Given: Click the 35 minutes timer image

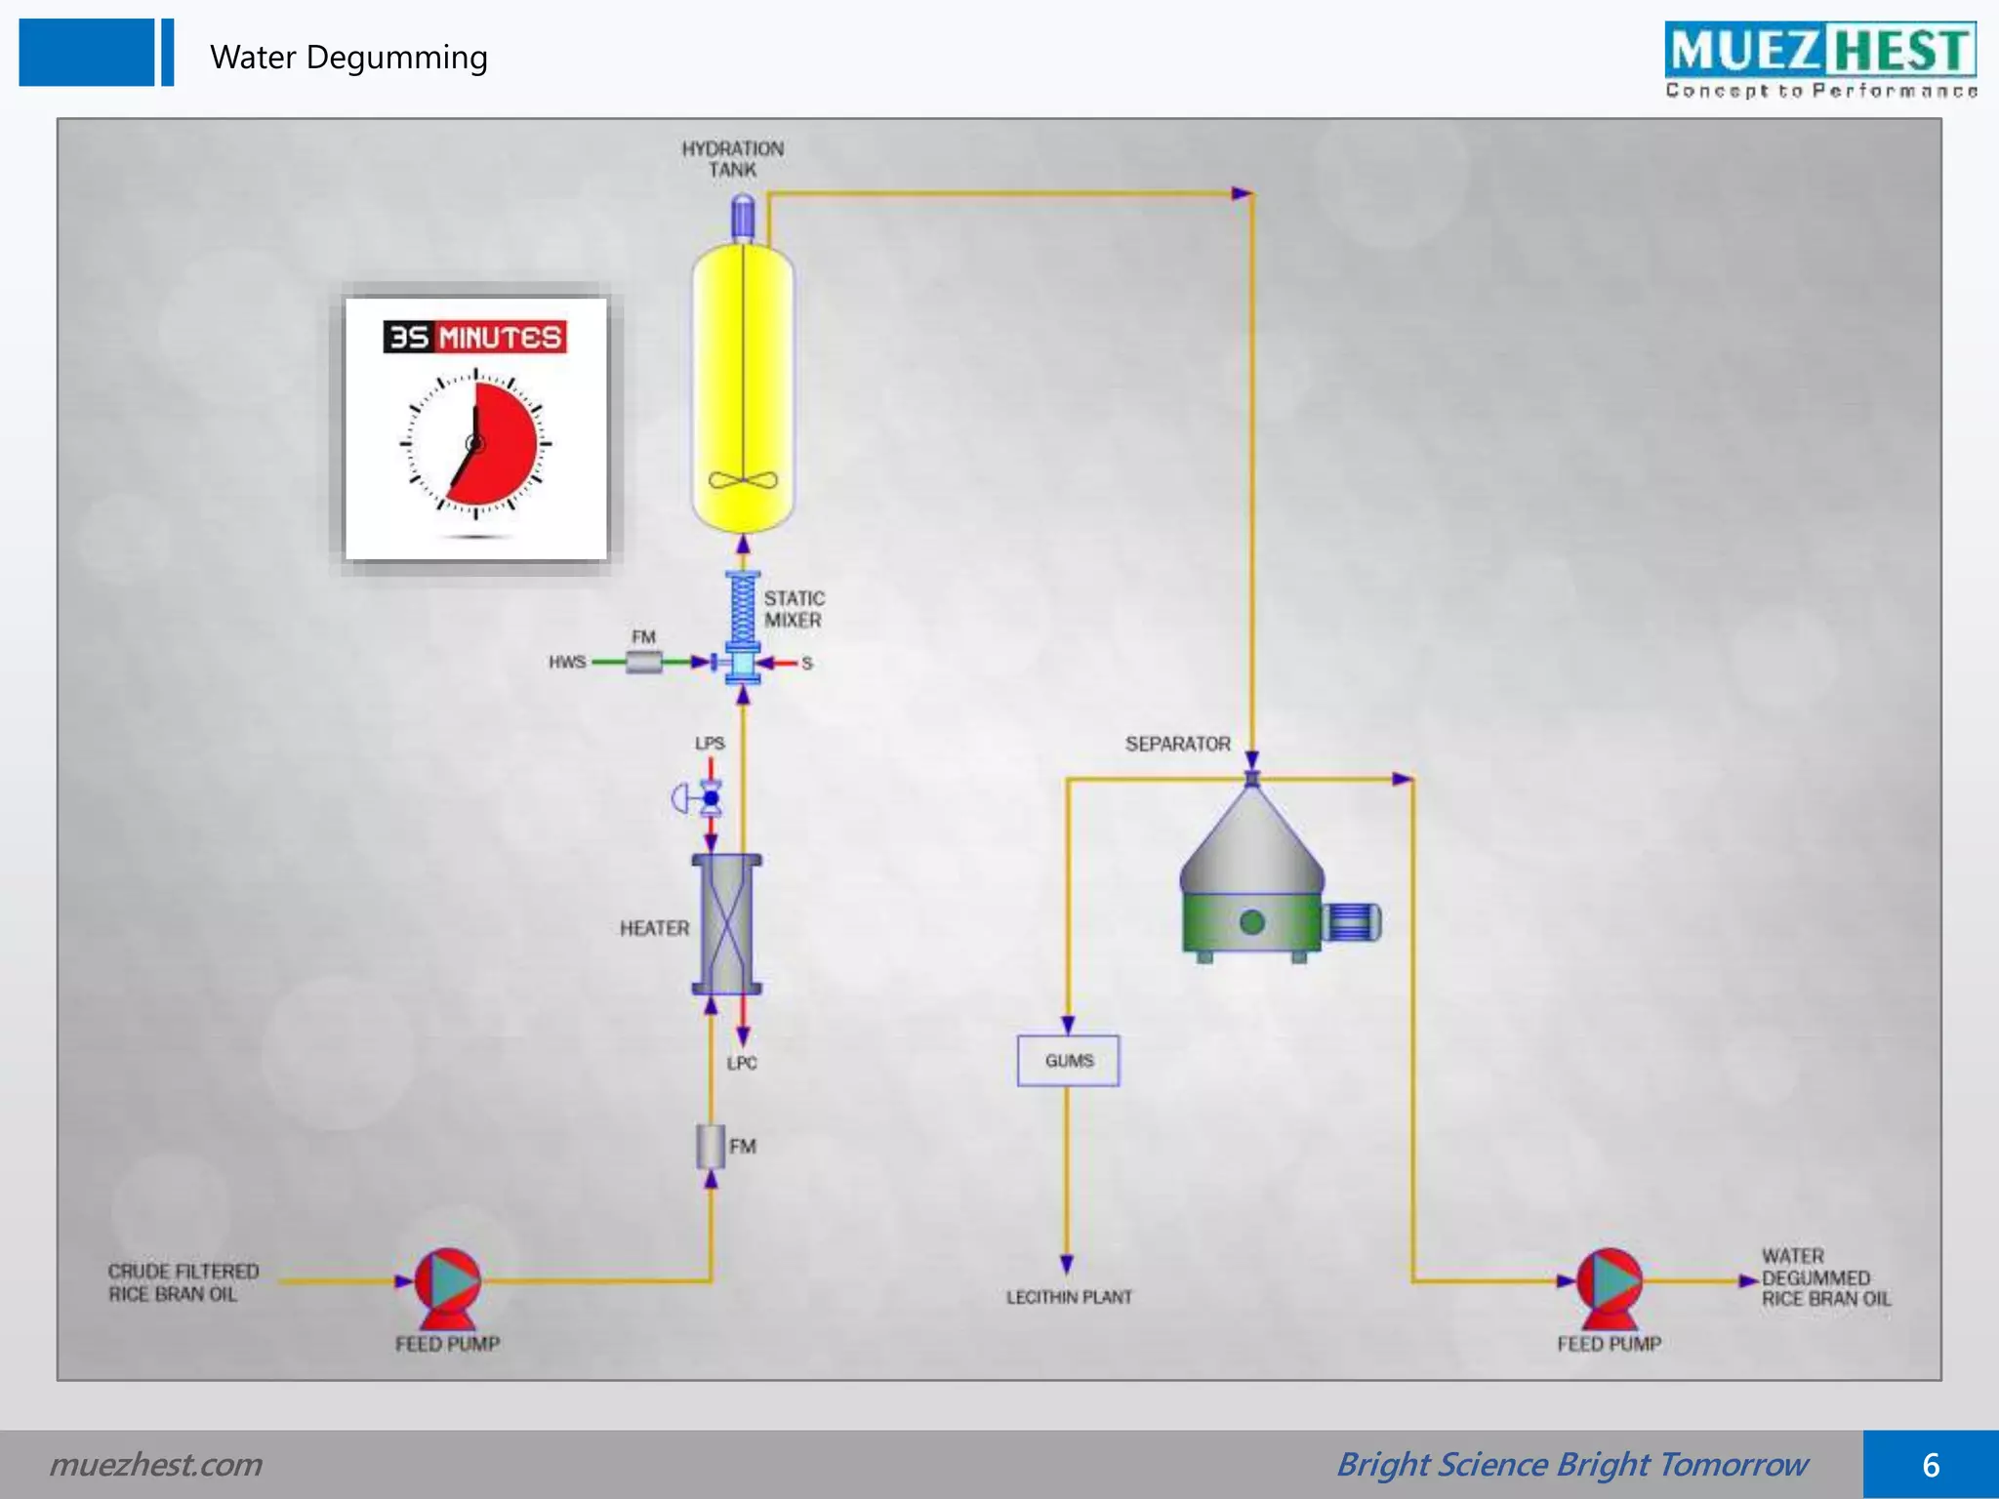Looking at the screenshot, I should pos(476,429).
